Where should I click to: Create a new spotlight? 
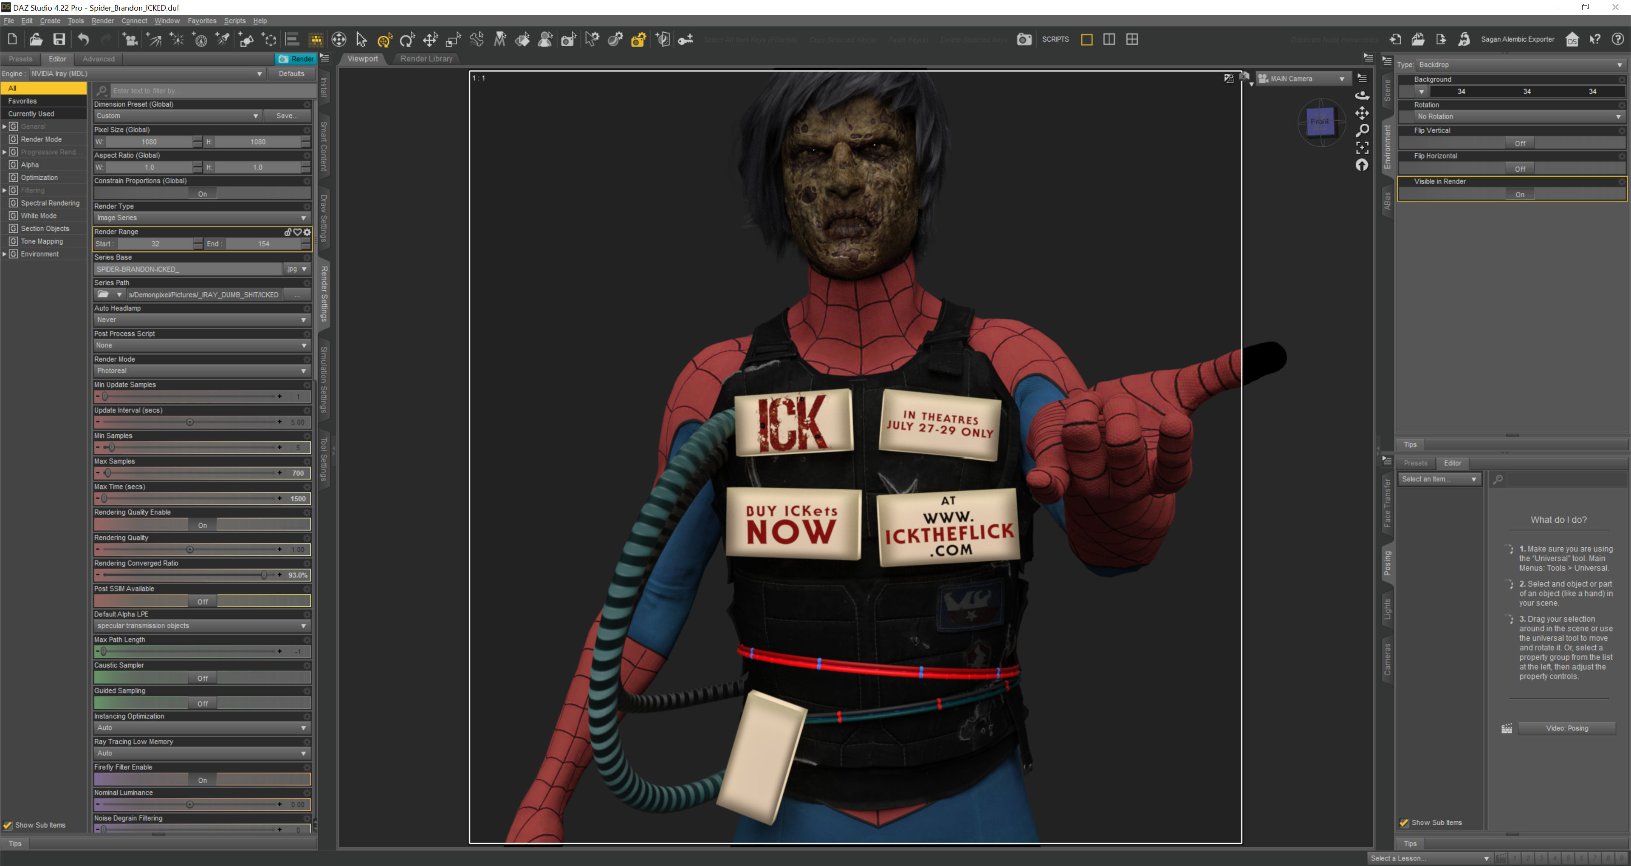tap(223, 39)
